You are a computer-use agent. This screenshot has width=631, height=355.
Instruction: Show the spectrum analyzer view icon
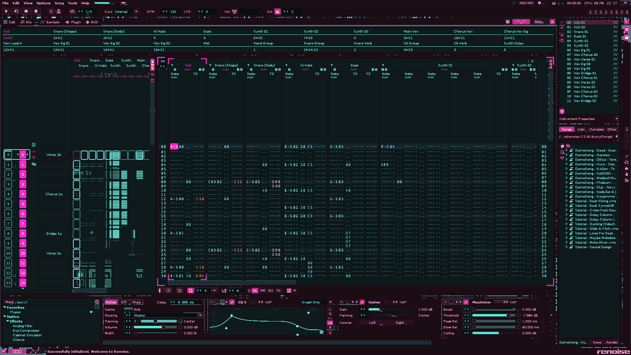[x=539, y=22]
